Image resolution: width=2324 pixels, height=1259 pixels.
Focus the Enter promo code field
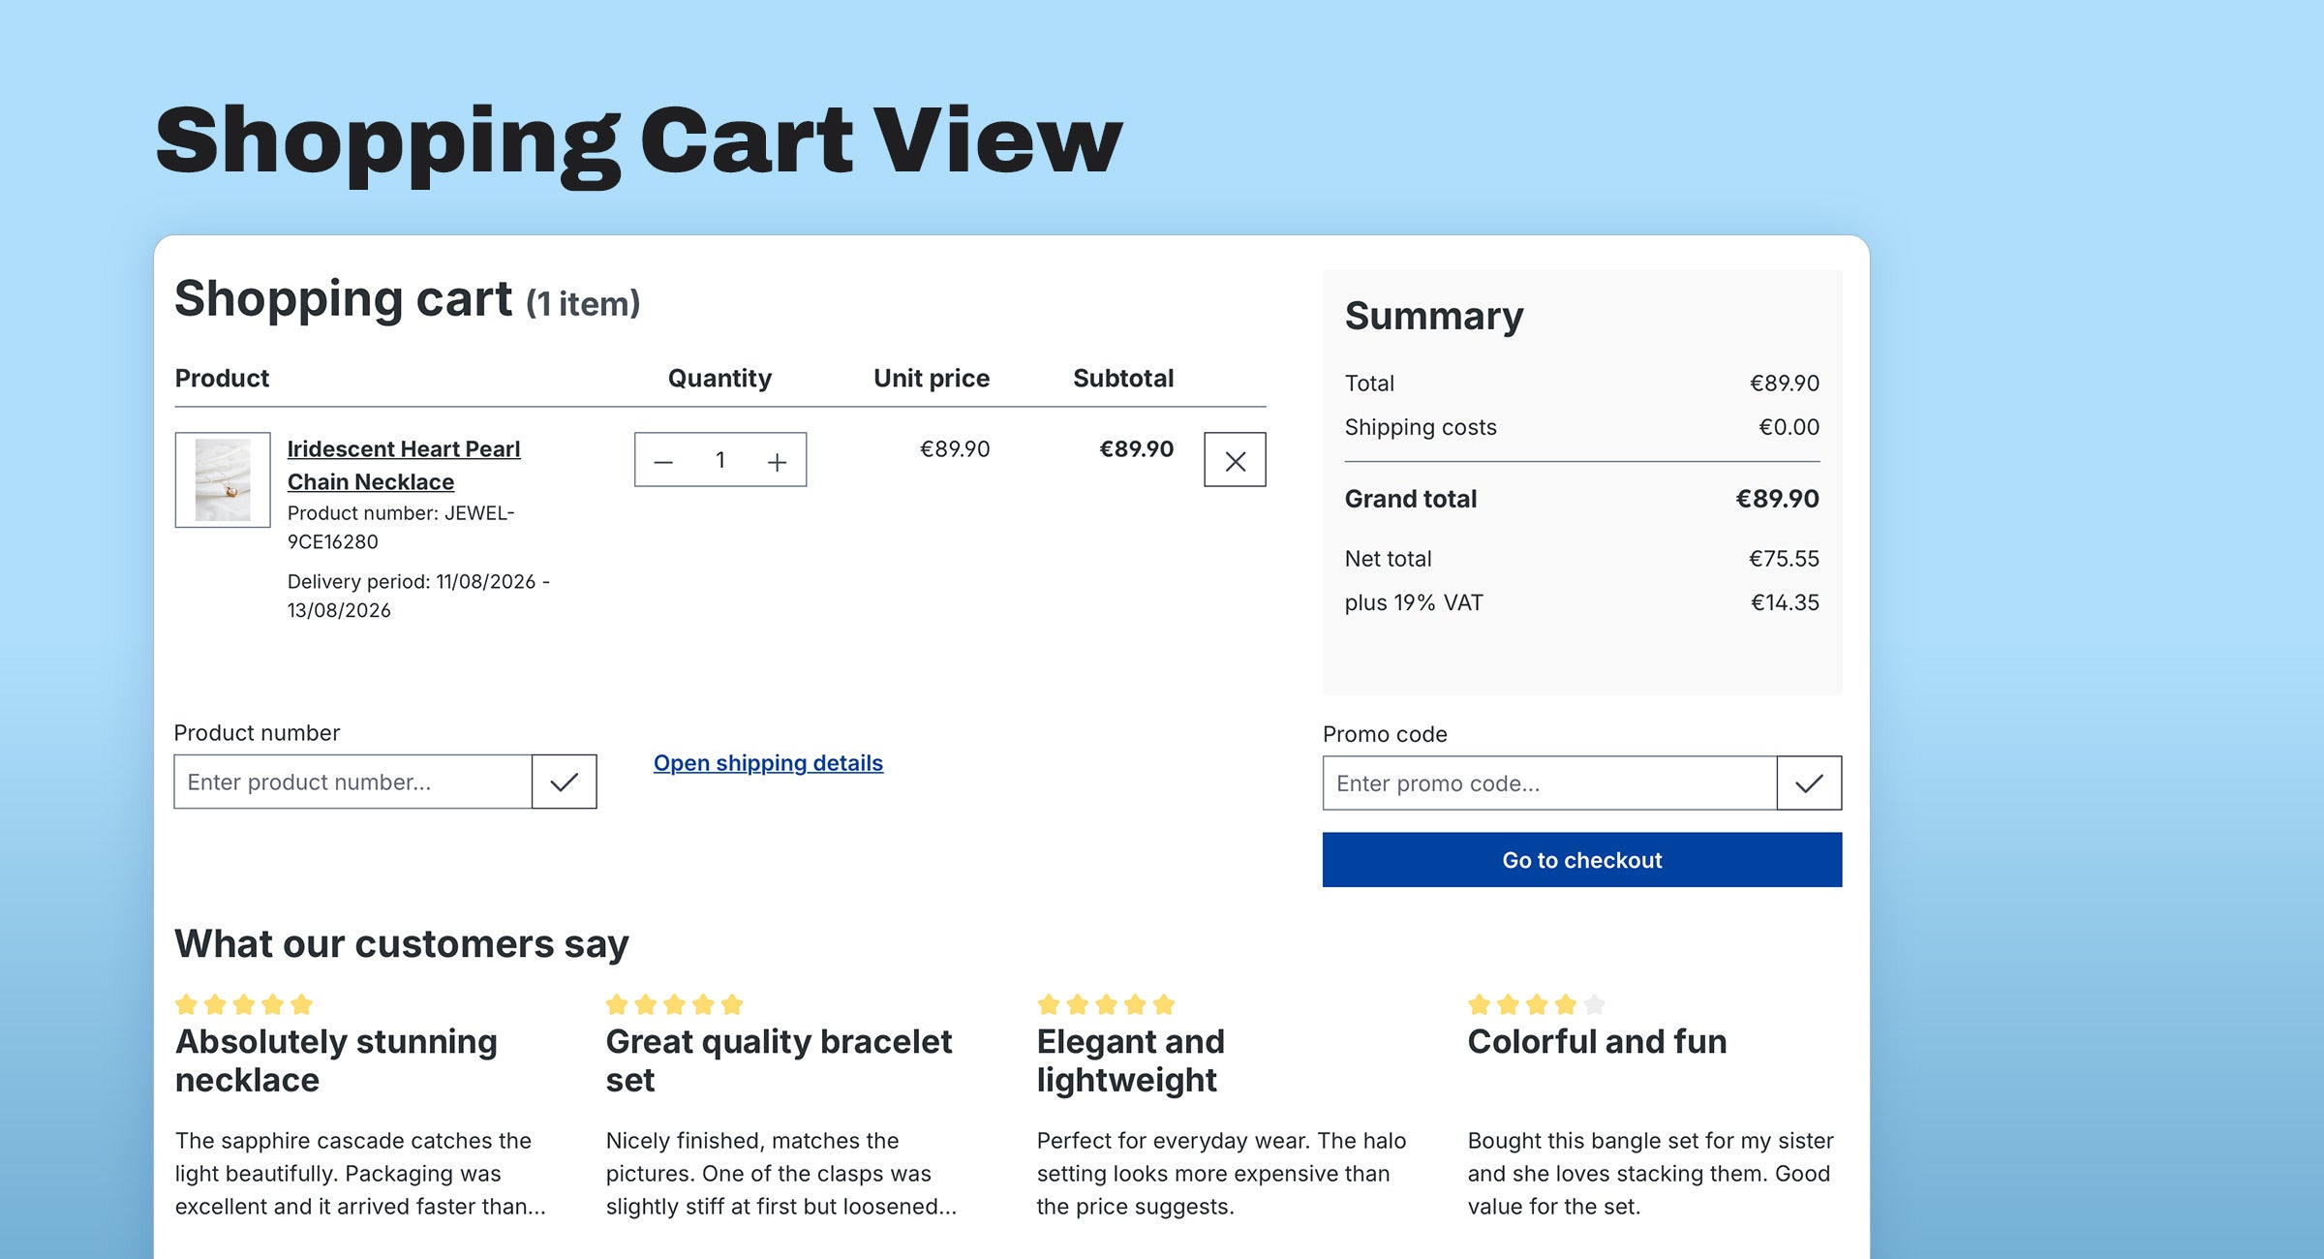1549,783
